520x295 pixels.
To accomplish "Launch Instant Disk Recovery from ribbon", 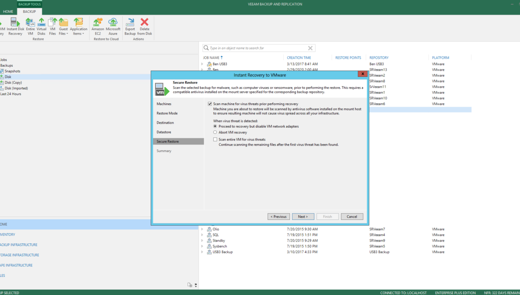I will (x=15, y=27).
